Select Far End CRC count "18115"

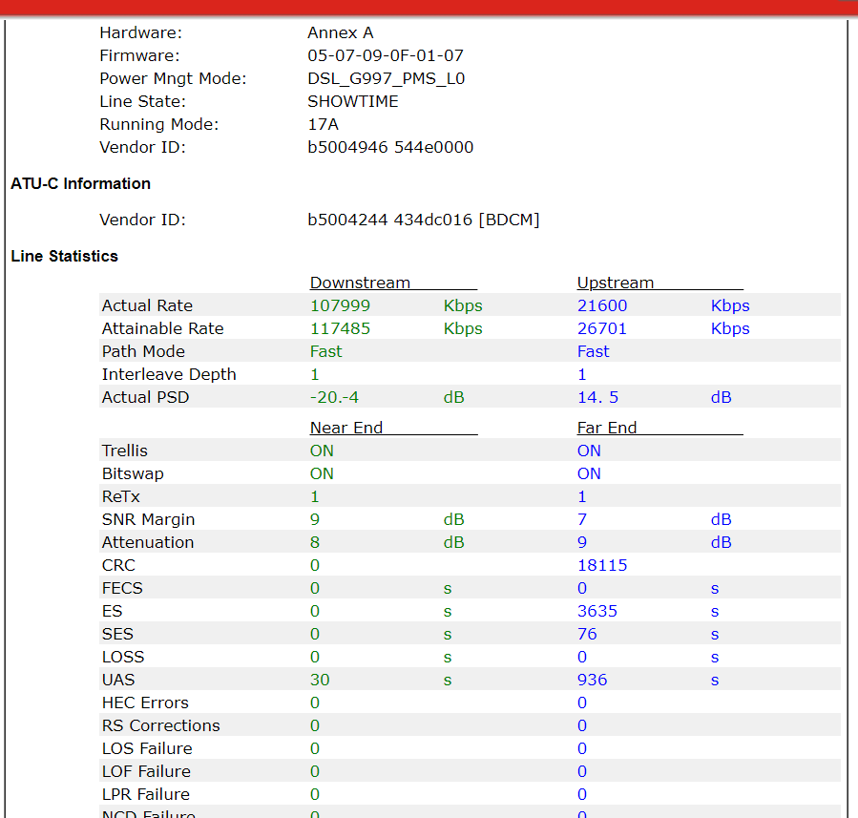(602, 566)
